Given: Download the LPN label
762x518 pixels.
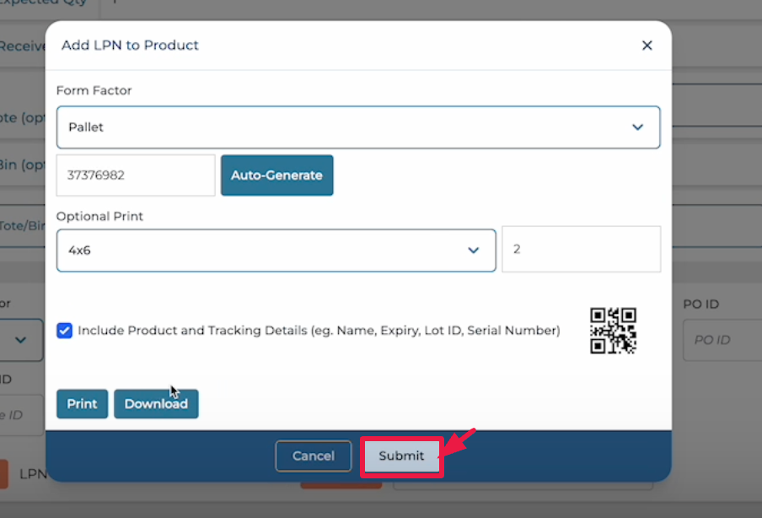Looking at the screenshot, I should (156, 404).
